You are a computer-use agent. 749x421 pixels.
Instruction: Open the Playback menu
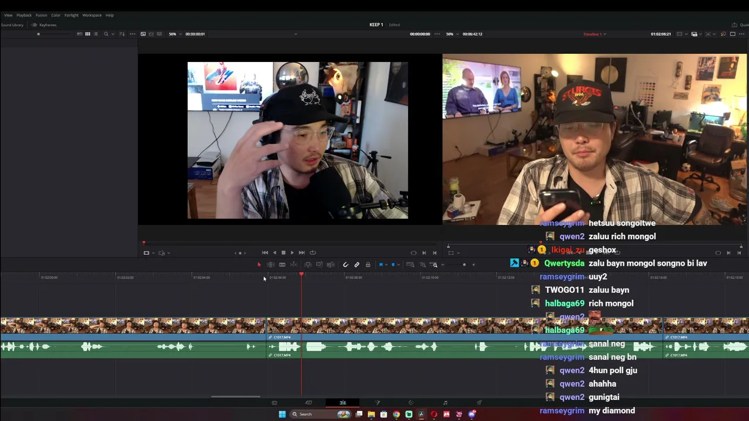click(24, 15)
